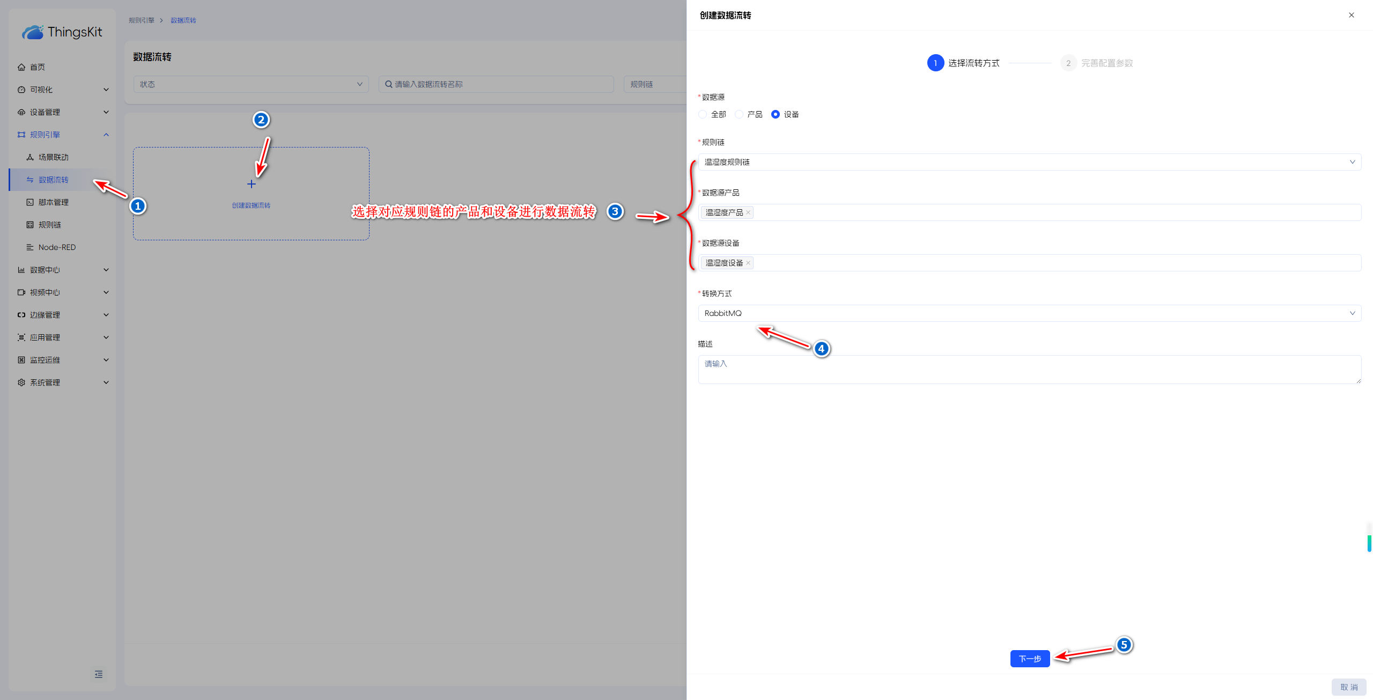
Task: Open the Node-RED sidebar menu item
Action: (57, 247)
